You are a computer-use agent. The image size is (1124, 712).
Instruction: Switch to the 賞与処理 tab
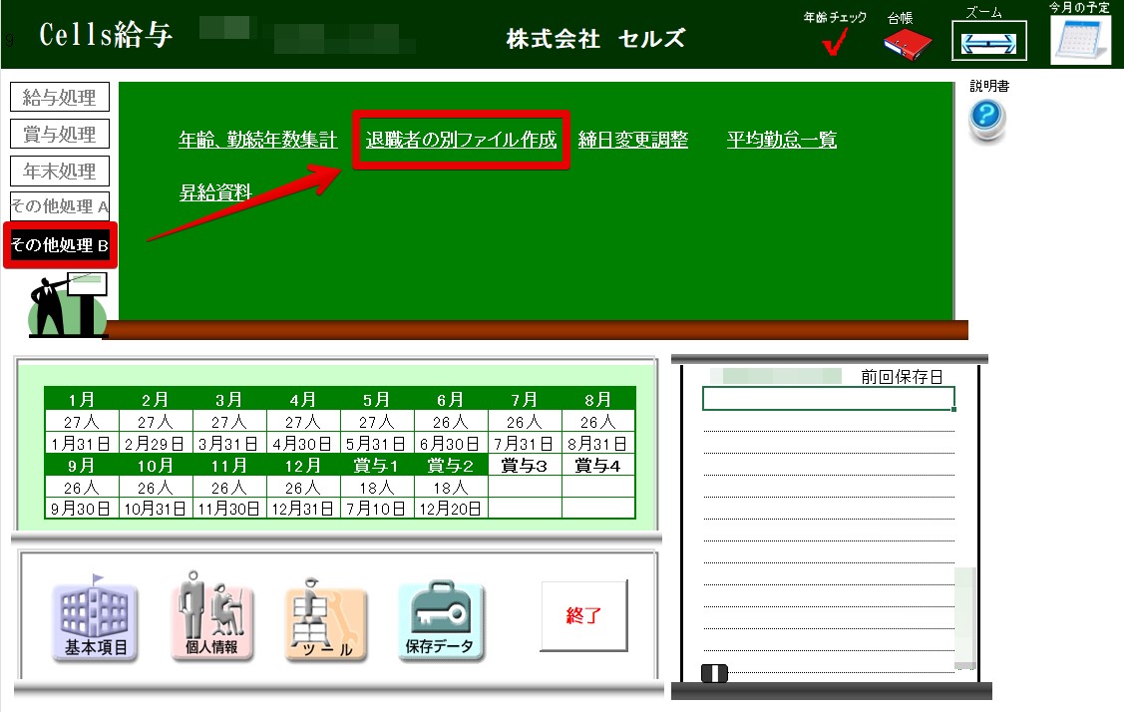pos(60,134)
